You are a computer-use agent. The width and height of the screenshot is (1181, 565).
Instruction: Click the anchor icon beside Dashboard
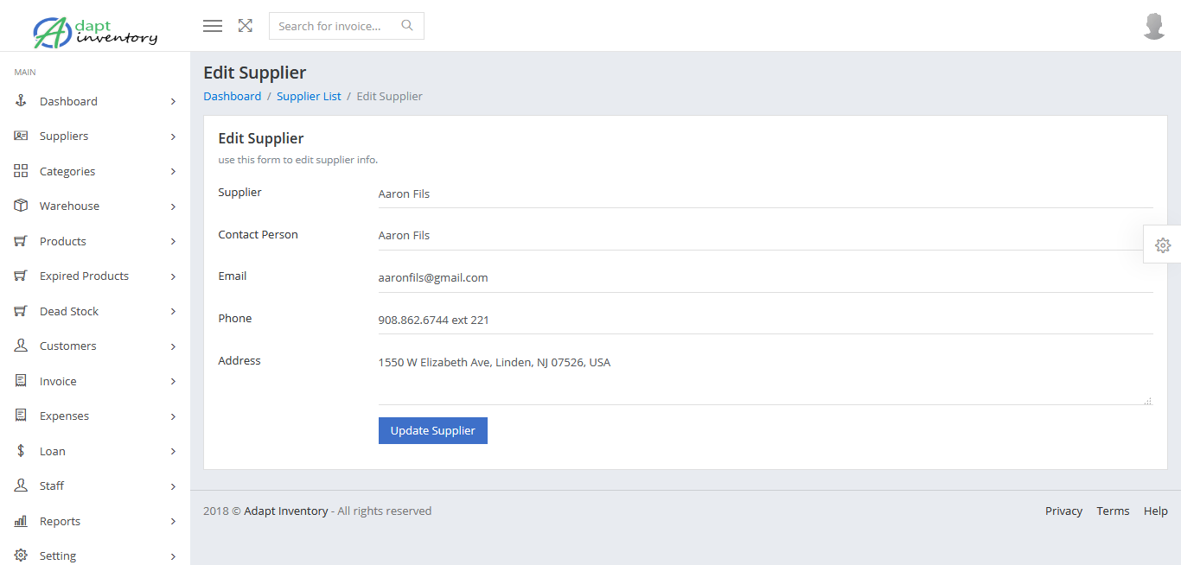click(x=21, y=101)
